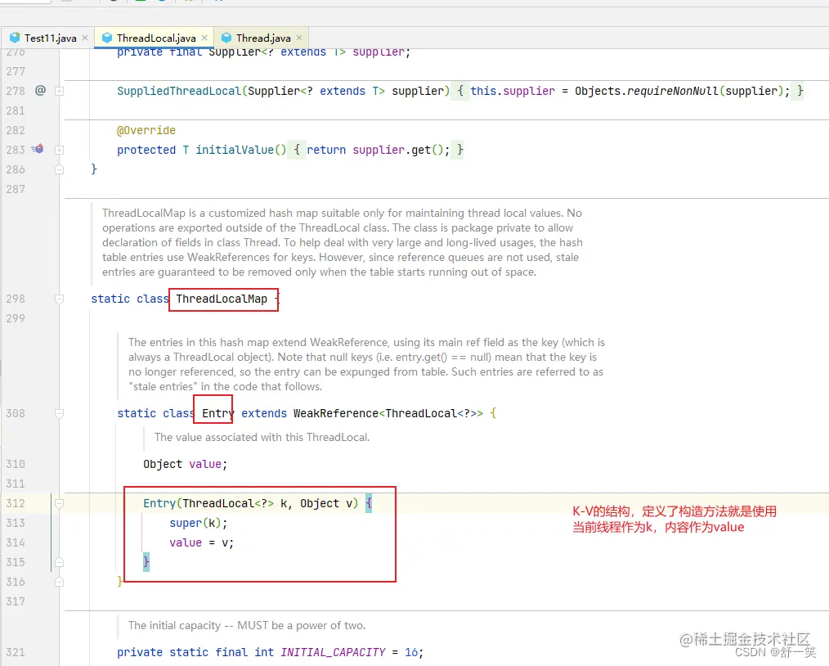This screenshot has width=829, height=666.
Task: Click line number 321 in the gutter
Action: tap(16, 652)
